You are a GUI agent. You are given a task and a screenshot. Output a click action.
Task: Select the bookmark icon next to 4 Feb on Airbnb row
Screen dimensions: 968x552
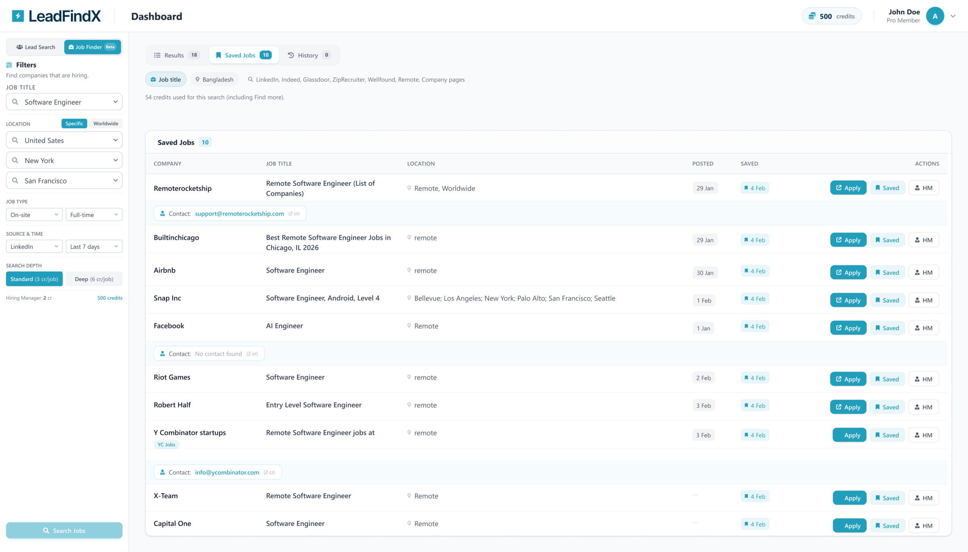[x=745, y=271]
